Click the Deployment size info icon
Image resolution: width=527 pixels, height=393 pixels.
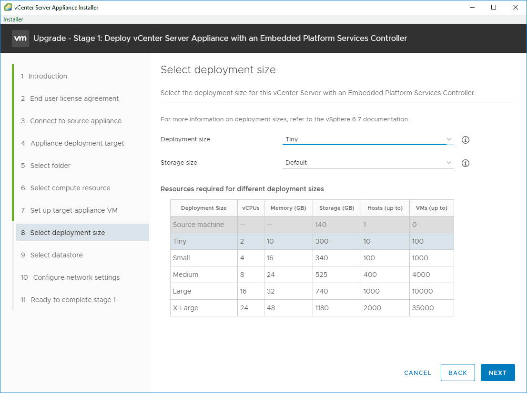pyautogui.click(x=466, y=139)
